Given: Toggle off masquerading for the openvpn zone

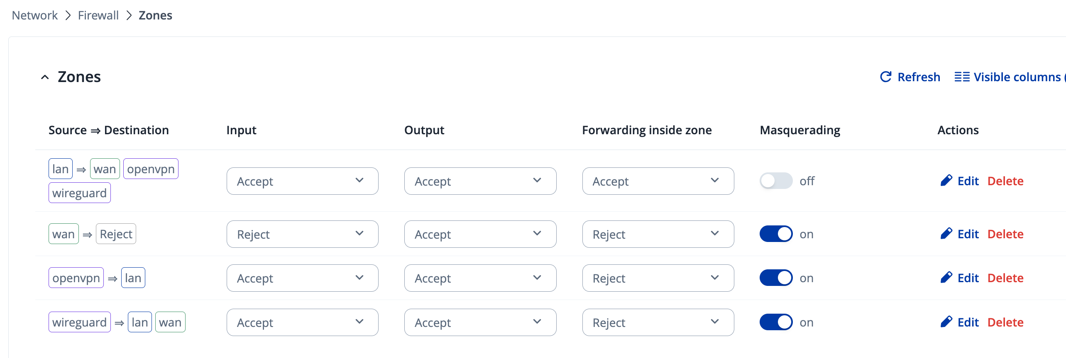Looking at the screenshot, I should (x=776, y=278).
